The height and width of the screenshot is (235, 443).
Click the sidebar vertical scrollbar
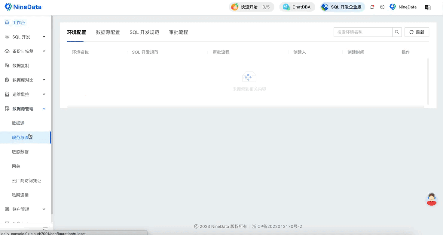(x=52, y=115)
